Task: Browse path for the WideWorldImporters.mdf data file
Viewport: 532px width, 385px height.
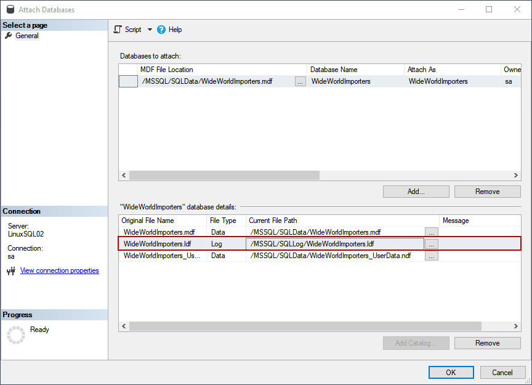Action: (x=431, y=232)
